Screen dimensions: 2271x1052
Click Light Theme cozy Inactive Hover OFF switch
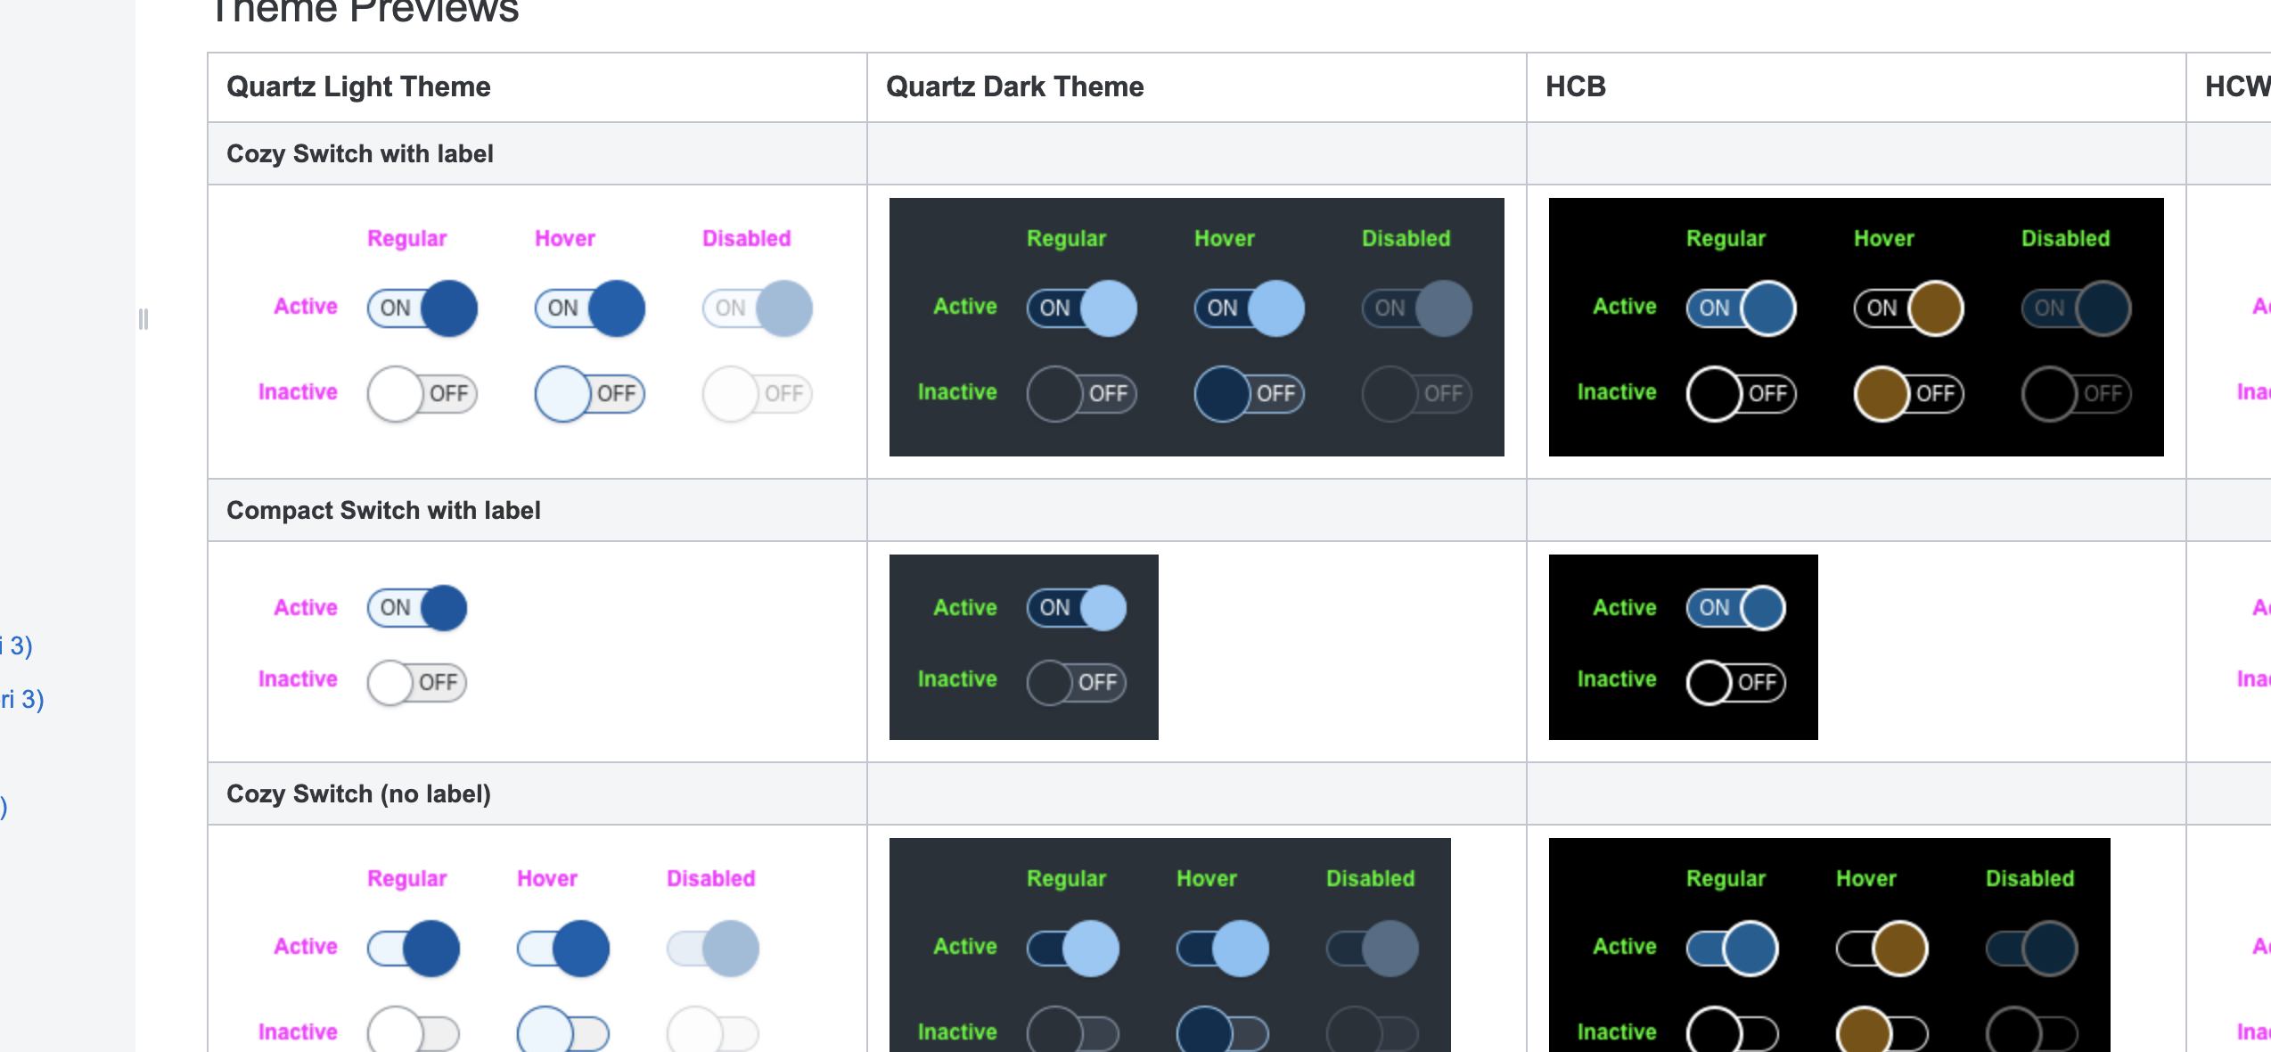coord(589,394)
